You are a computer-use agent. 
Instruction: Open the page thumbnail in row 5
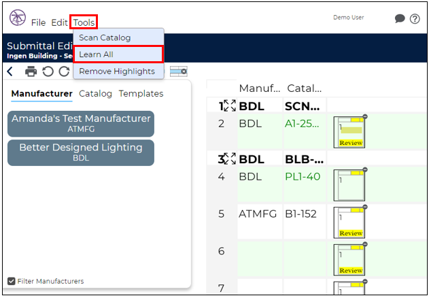pyautogui.click(x=349, y=222)
